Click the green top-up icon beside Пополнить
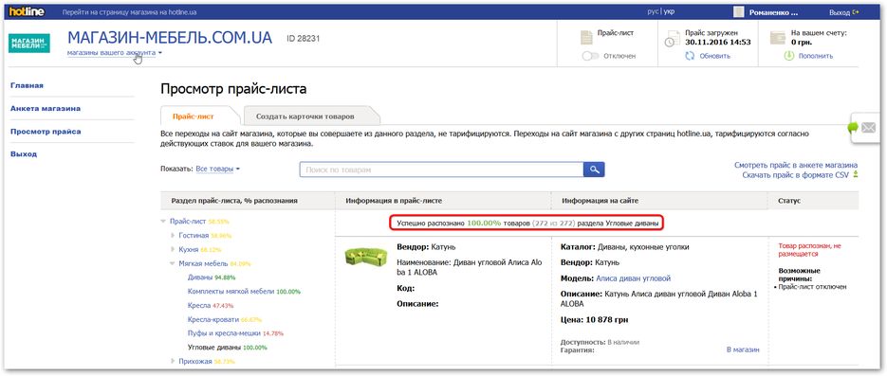Viewport: 887px width, 376px height. tap(789, 56)
